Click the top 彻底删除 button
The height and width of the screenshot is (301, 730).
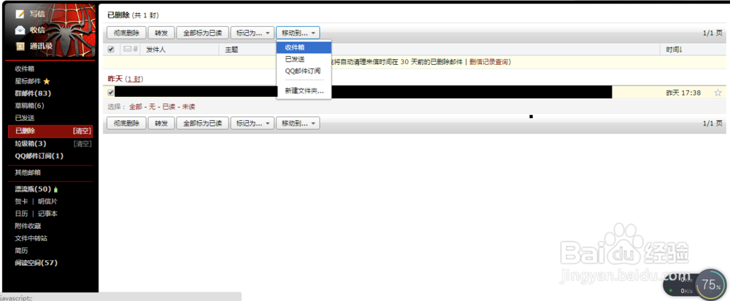(x=126, y=33)
